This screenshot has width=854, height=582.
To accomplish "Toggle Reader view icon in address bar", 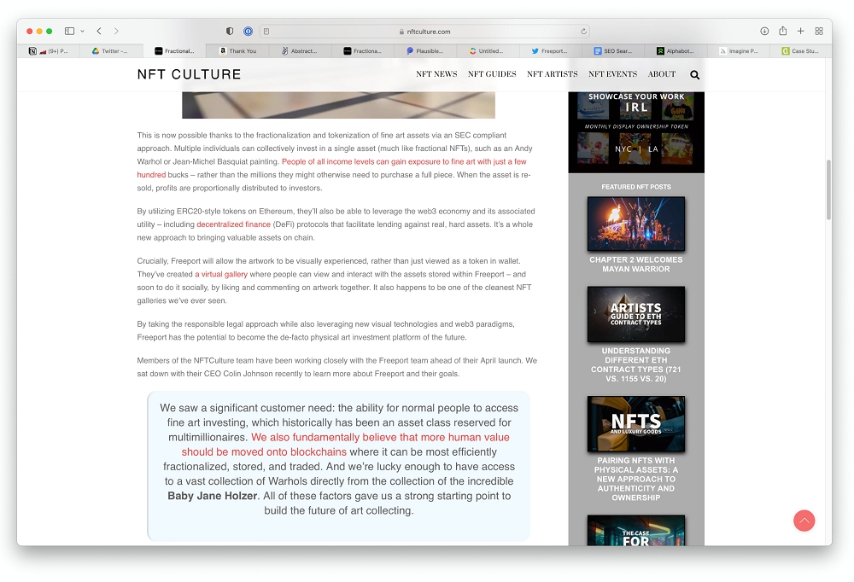I will coord(267,32).
